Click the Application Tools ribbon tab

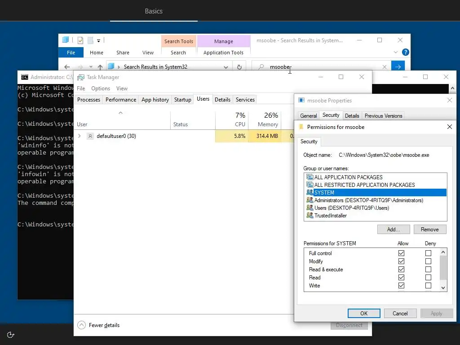(x=224, y=53)
